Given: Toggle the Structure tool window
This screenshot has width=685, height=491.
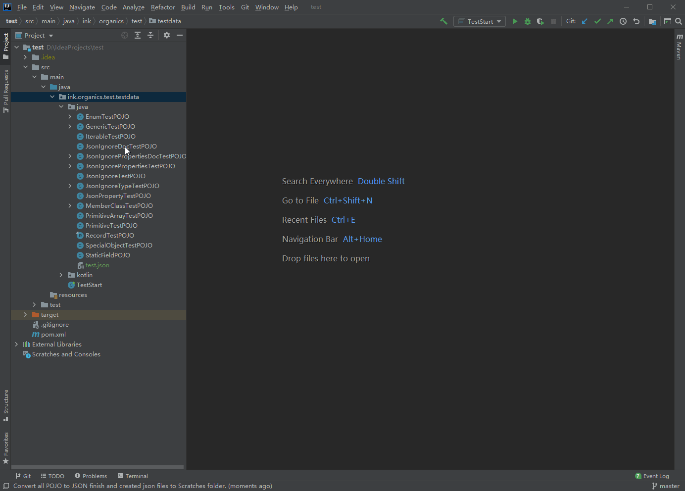Looking at the screenshot, I should [x=5, y=405].
